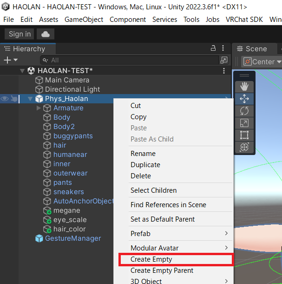Expand the Armature object
282x284 pixels.
pyautogui.click(x=38, y=108)
